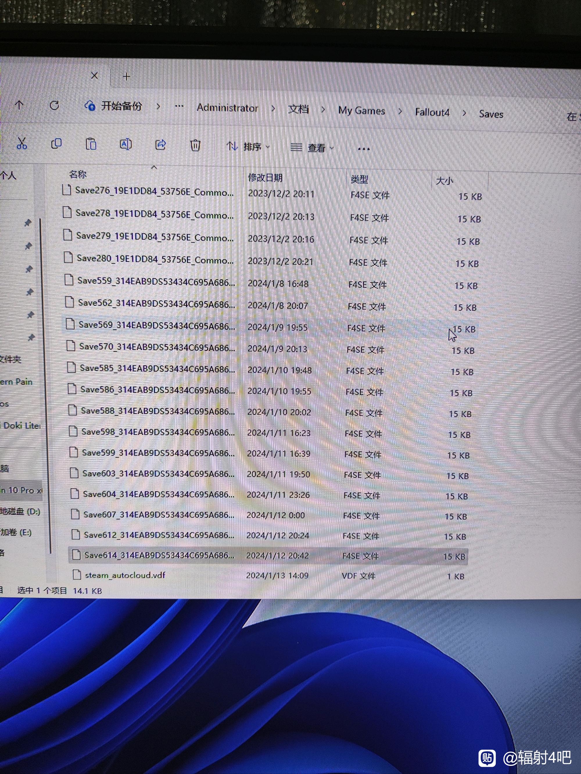Click the Delete trash can icon
581x774 pixels.
pos(195,145)
